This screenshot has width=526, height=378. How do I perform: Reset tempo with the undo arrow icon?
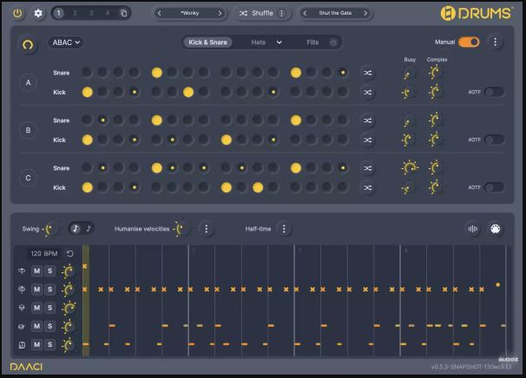(69, 254)
